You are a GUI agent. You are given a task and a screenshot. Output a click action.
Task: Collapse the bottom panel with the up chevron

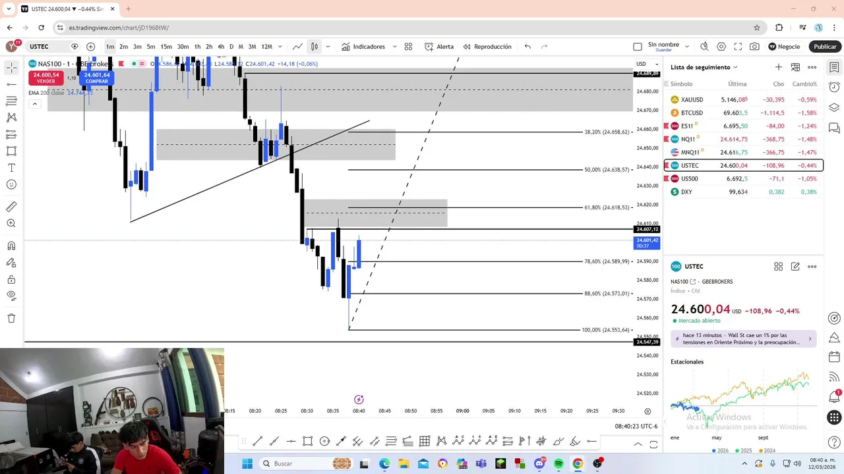click(x=638, y=444)
